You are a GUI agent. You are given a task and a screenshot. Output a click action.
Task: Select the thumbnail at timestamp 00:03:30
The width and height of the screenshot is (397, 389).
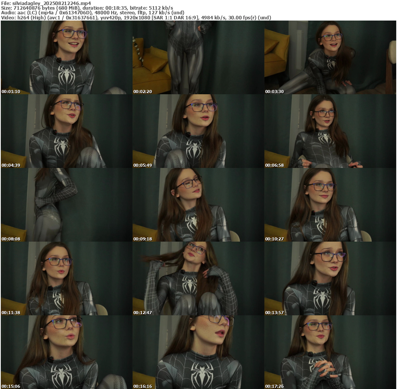pos(330,57)
